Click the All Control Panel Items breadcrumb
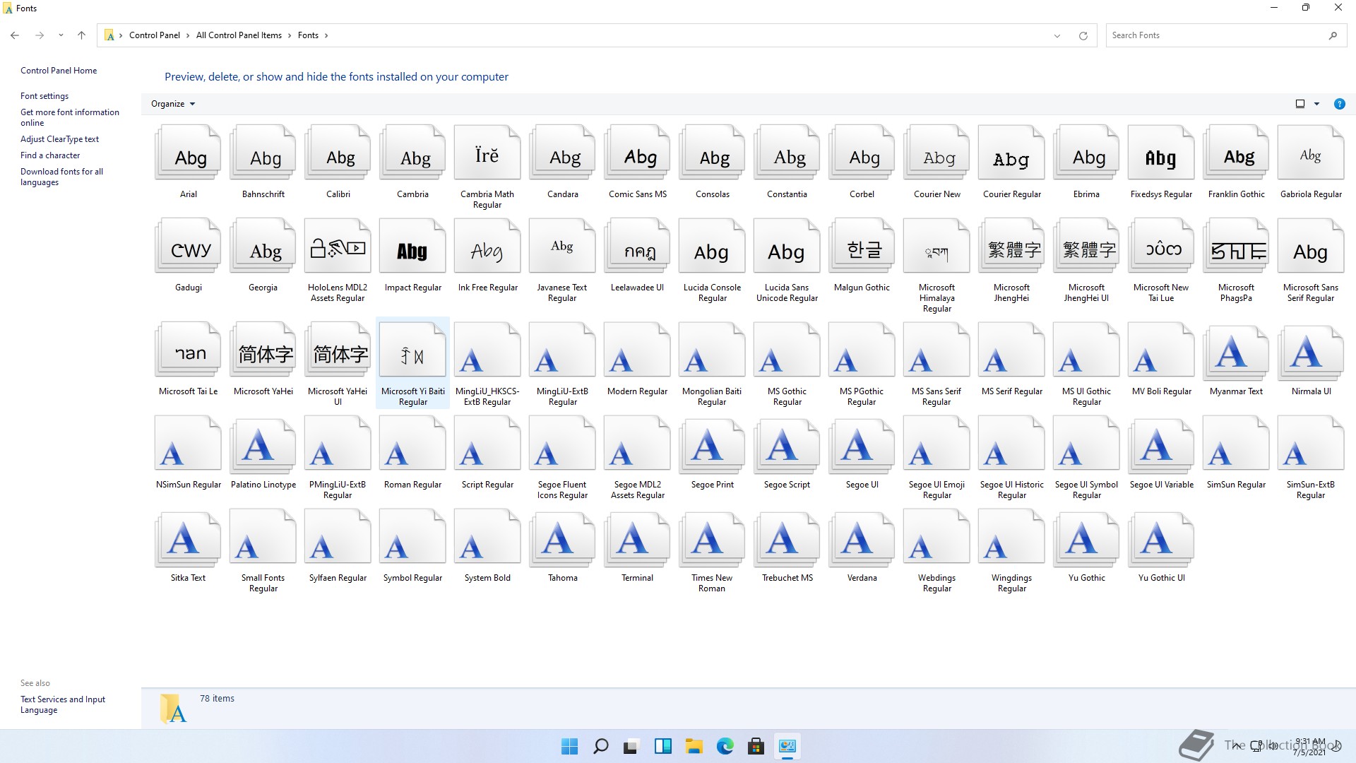 pos(239,35)
